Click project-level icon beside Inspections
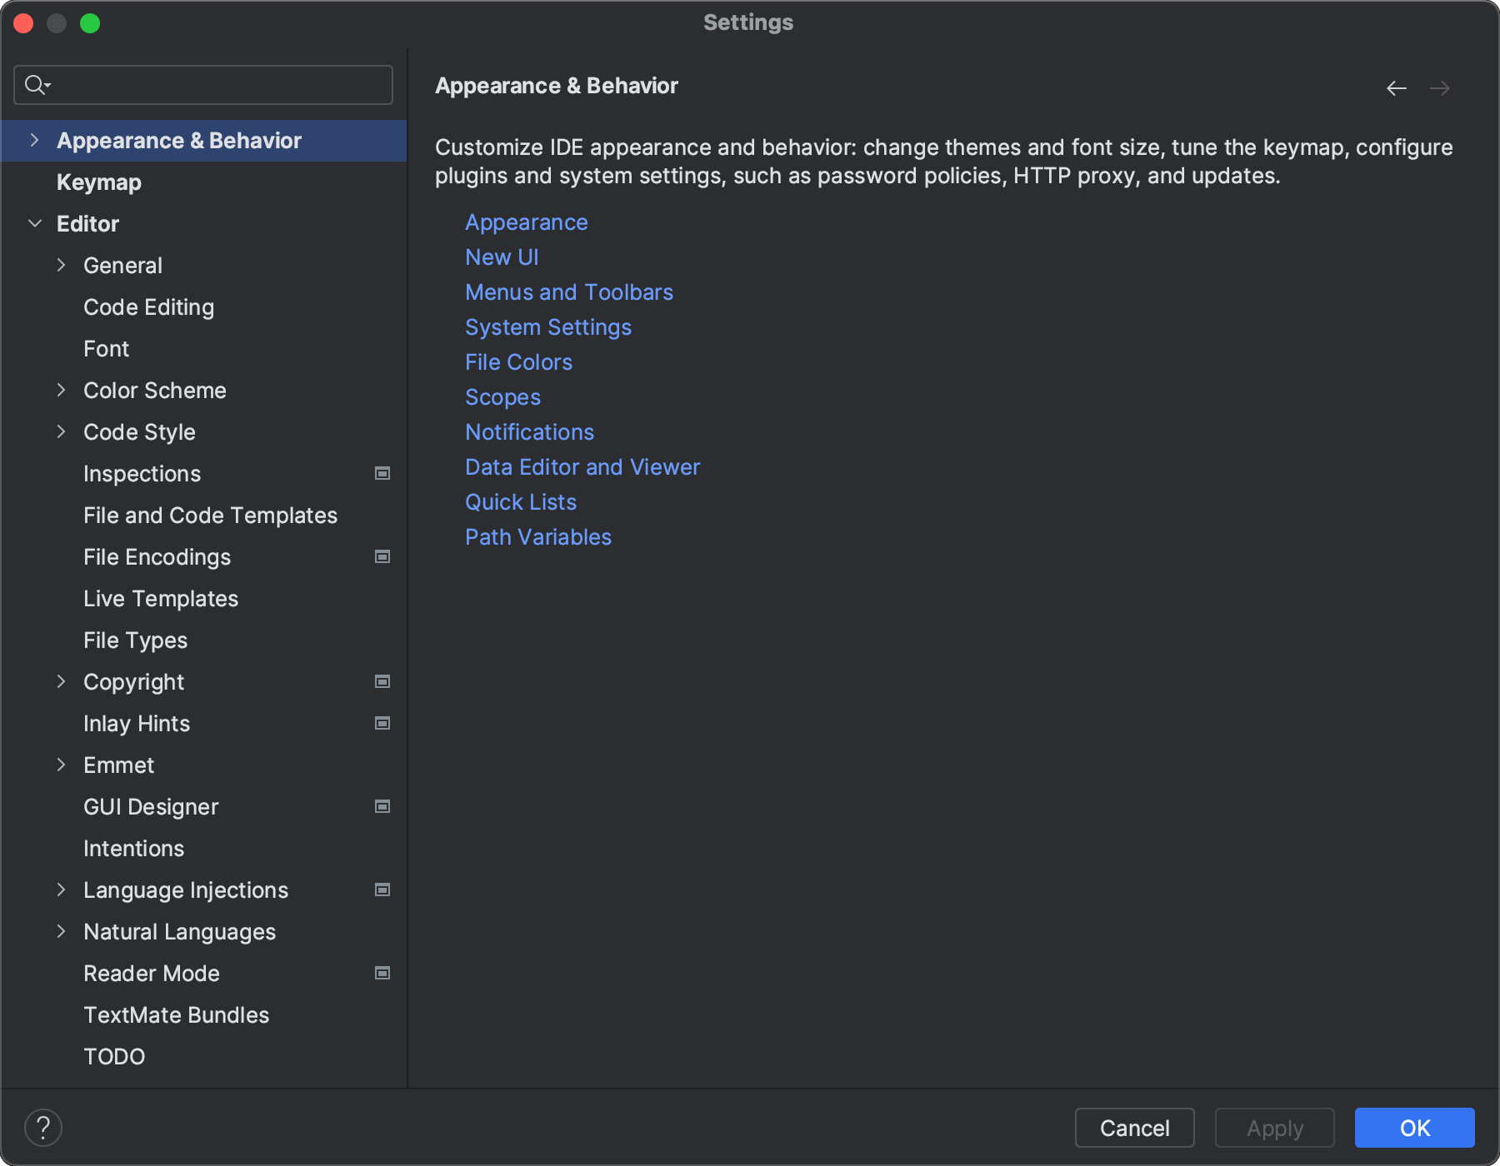The width and height of the screenshot is (1500, 1166). 382,474
